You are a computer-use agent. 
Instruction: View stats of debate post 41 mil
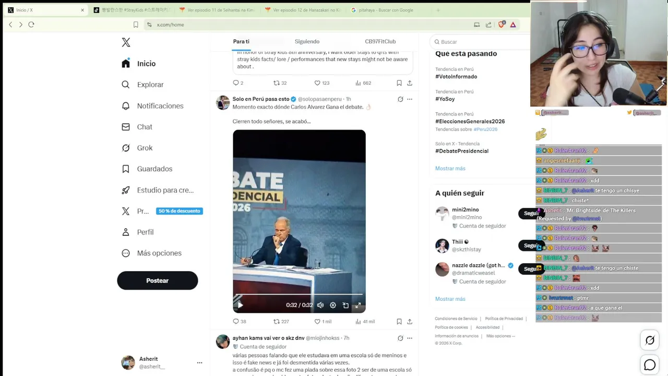[x=365, y=322]
